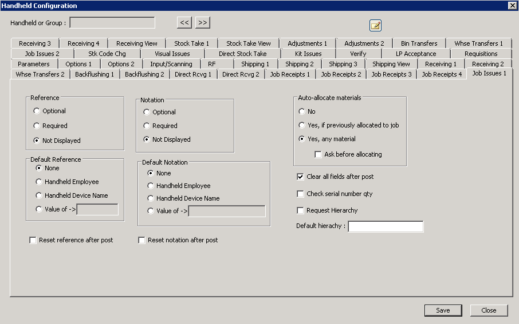The height and width of the screenshot is (324, 519).
Task: Uncheck Clear all fields after post
Action: point(301,177)
